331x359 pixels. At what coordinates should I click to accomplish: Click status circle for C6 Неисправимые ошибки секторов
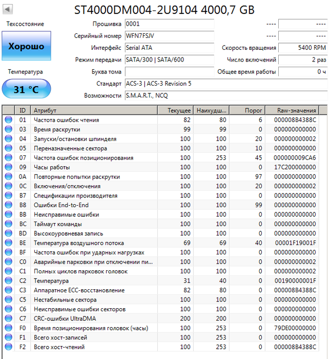click(9, 309)
